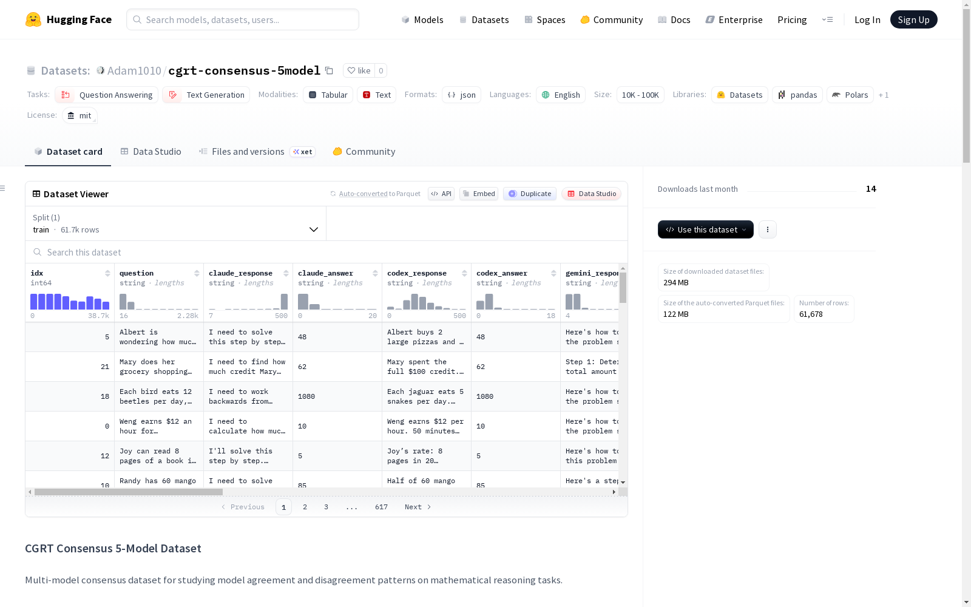
Task: Click the Hugging Face logo icon
Action: coord(33,19)
